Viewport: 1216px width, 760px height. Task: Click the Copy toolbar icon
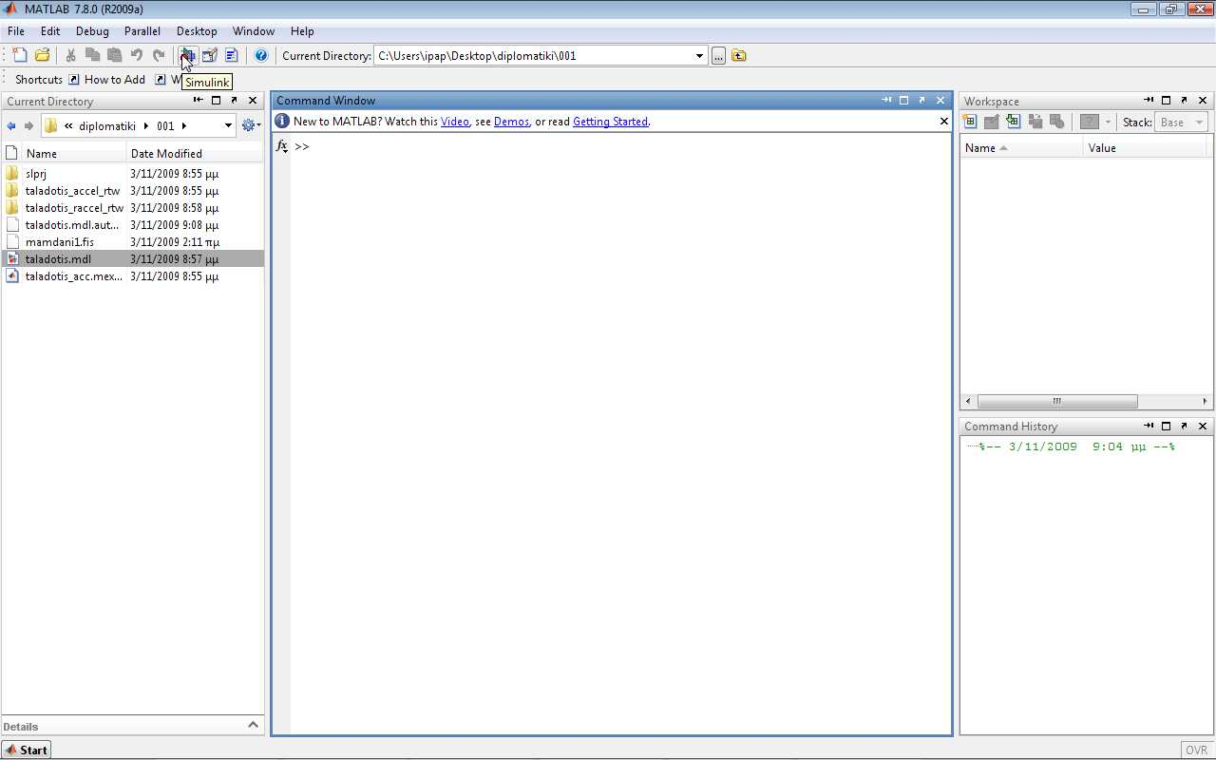[x=92, y=56]
